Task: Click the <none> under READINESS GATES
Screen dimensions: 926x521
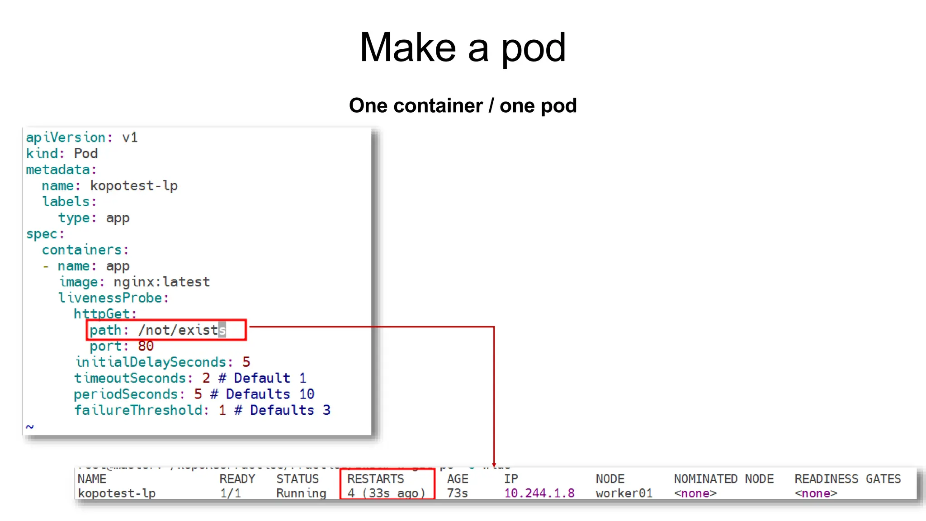Action: 816,493
